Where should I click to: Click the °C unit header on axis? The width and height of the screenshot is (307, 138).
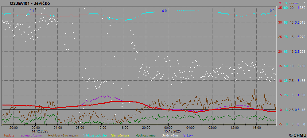pos(280,3)
